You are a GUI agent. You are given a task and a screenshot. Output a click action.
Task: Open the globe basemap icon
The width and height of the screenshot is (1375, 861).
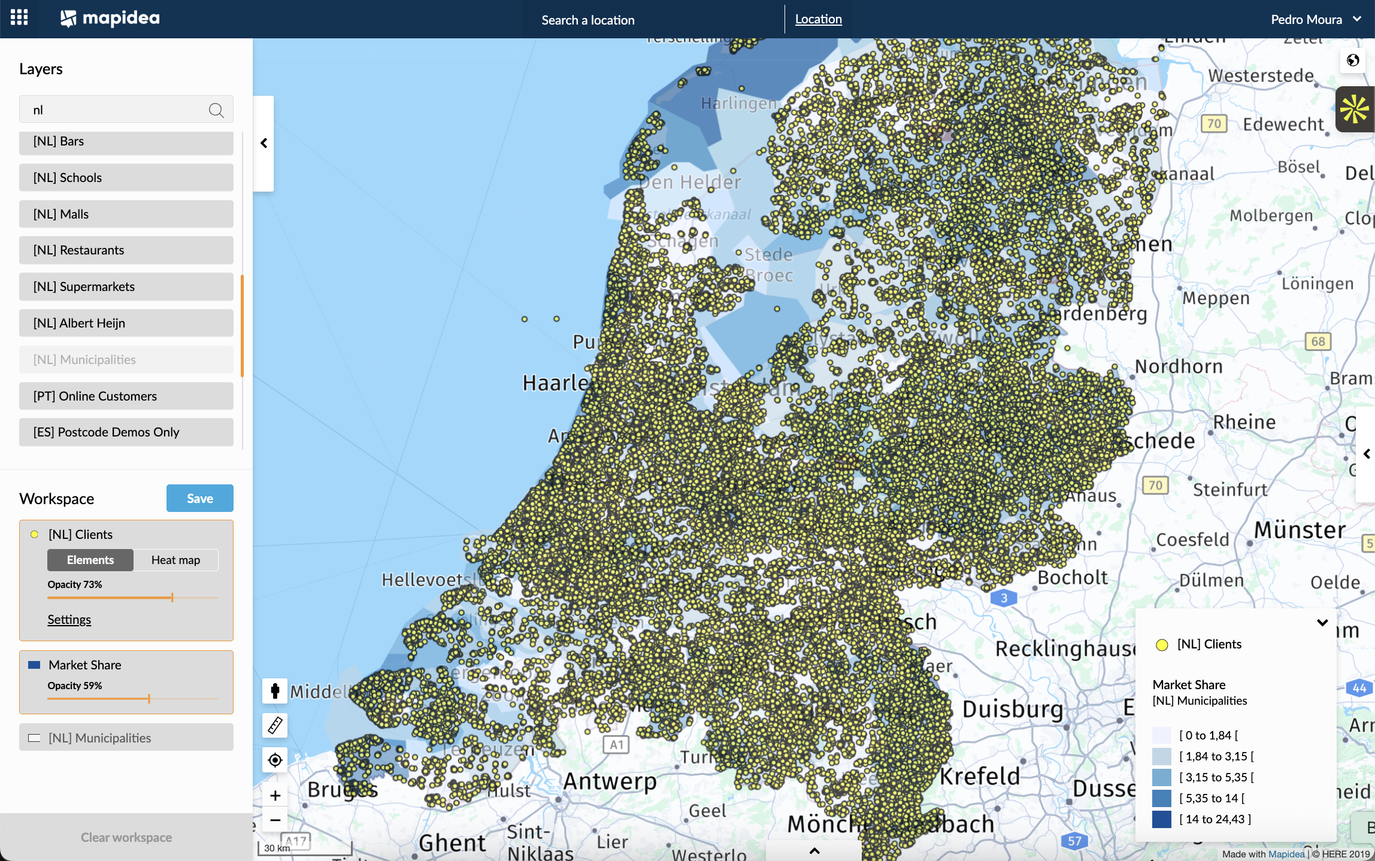[x=1352, y=60]
